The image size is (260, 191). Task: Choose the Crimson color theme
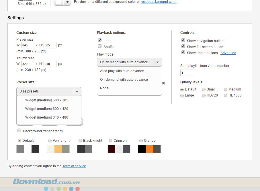pos(110,141)
